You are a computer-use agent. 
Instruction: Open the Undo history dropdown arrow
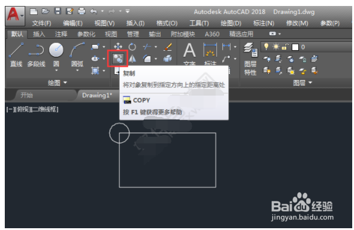102,11
